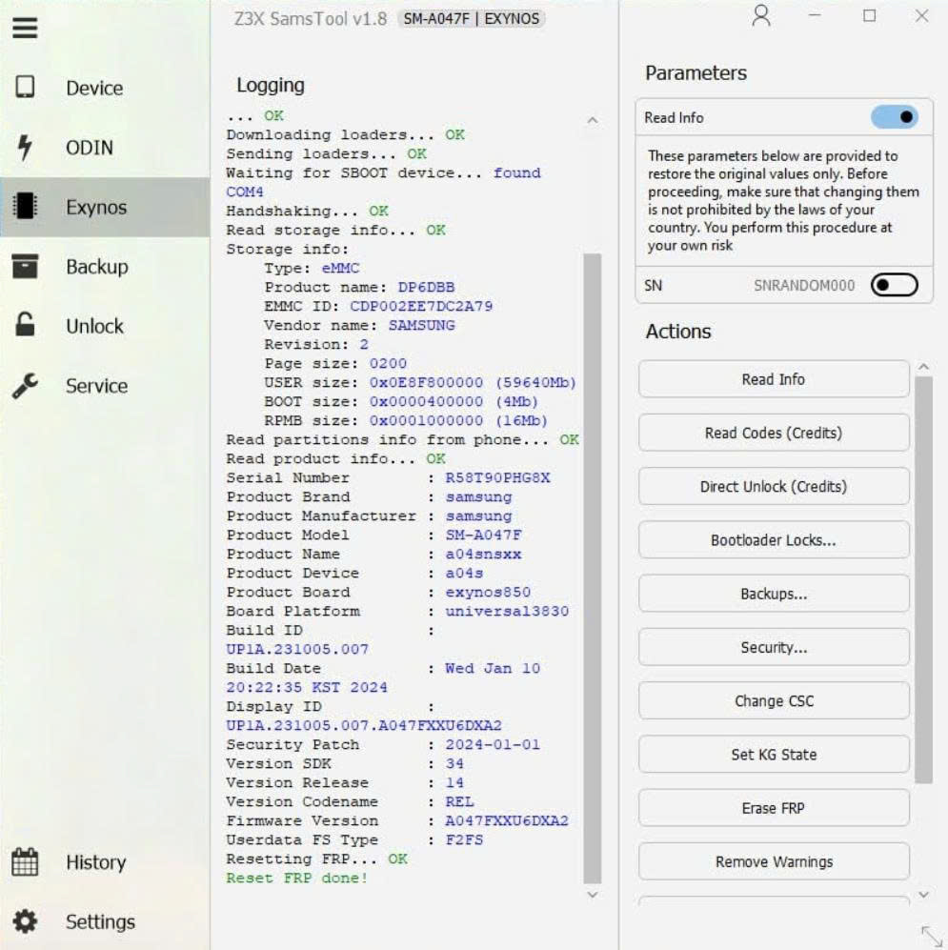Click the Actions list scroll-down arrow
948x950 pixels.
pos(924,895)
